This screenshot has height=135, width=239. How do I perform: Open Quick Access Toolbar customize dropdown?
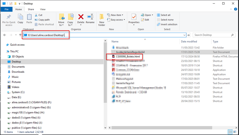19,4
